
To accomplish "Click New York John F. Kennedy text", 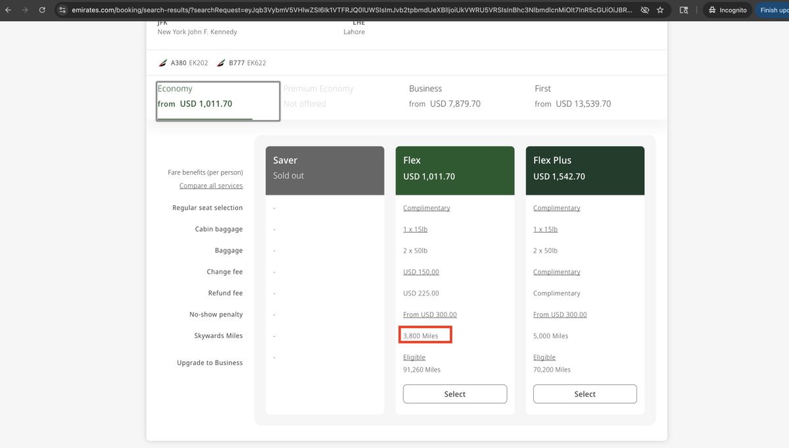I will 197,32.
